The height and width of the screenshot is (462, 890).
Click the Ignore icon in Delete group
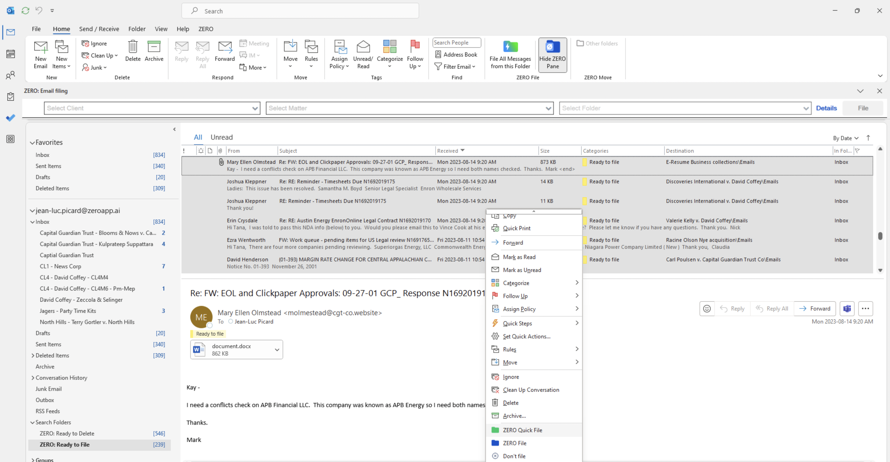pyautogui.click(x=85, y=43)
